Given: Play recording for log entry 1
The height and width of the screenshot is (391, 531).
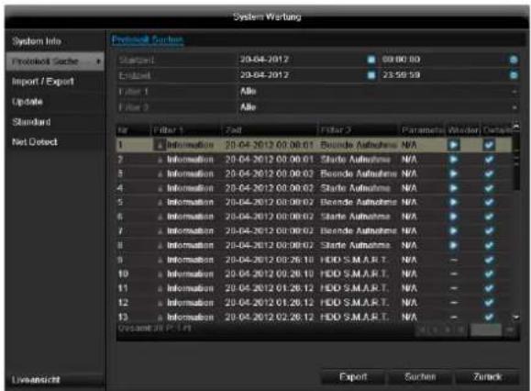Looking at the screenshot, I should coord(453,145).
